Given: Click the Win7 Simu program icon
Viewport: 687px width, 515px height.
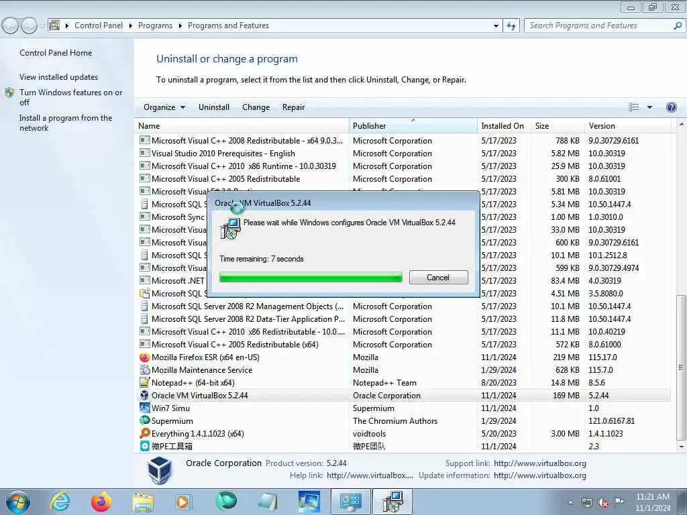Looking at the screenshot, I should 144,408.
